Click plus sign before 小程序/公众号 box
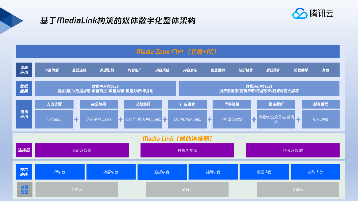Image resolution: width=358 pixels, height=201 pixels. point(254,119)
